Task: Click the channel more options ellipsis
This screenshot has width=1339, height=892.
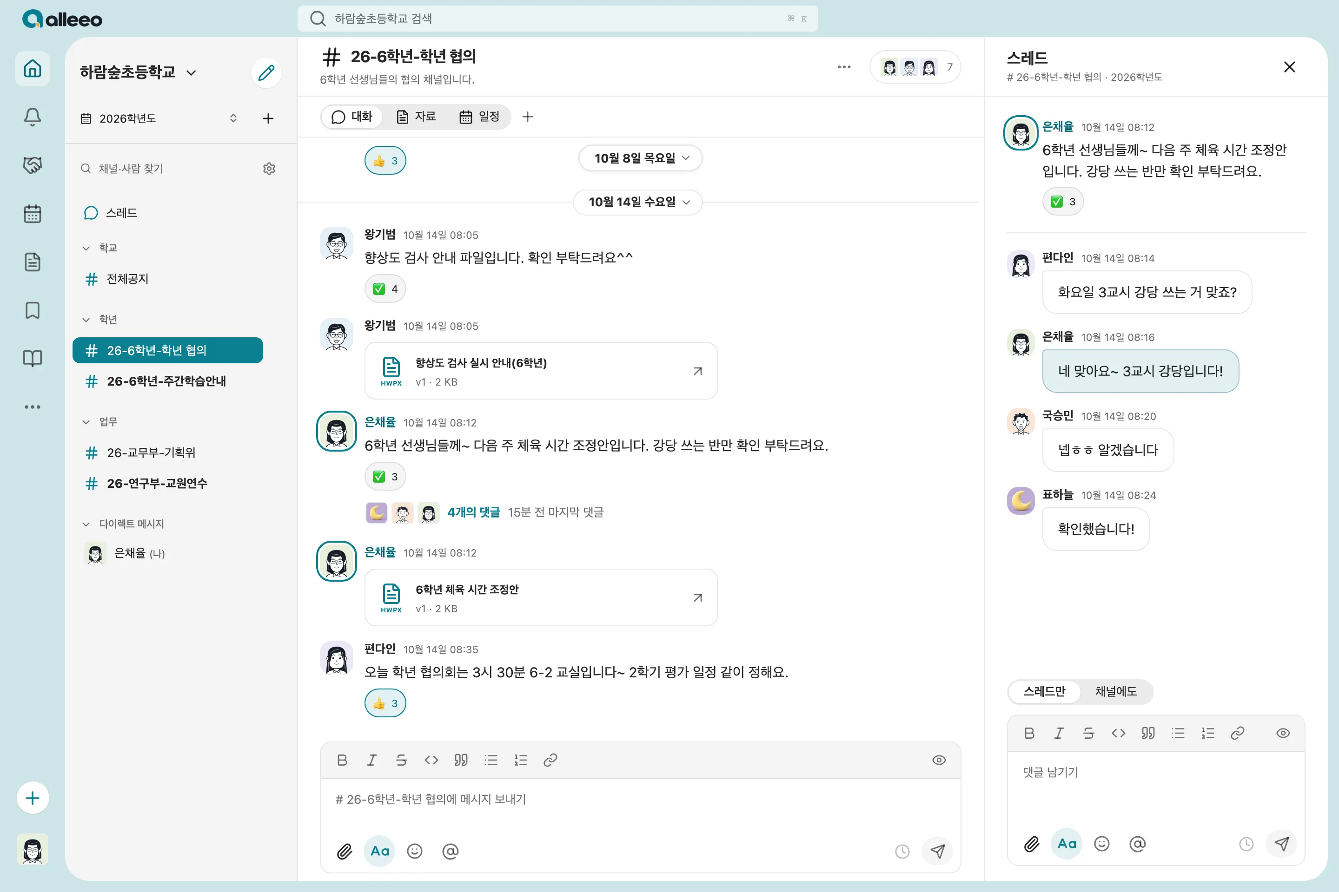Action: tap(844, 67)
